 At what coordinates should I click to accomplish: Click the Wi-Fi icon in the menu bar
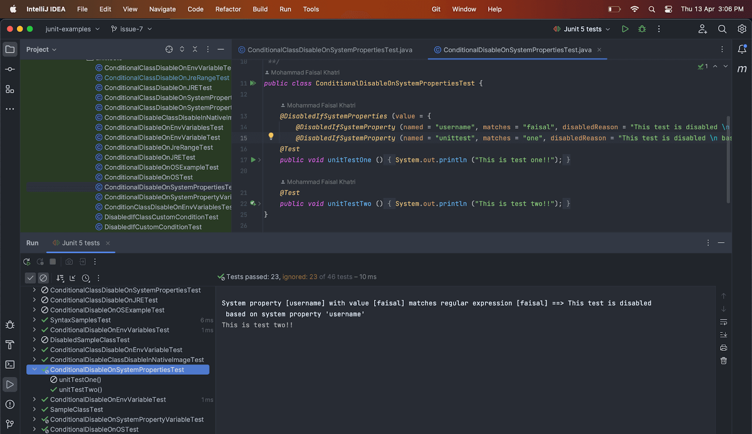tap(634, 9)
